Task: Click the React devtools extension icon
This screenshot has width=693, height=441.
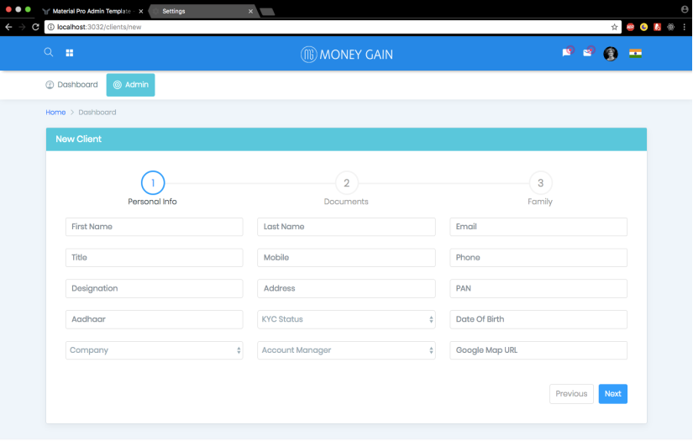Action: tap(671, 27)
